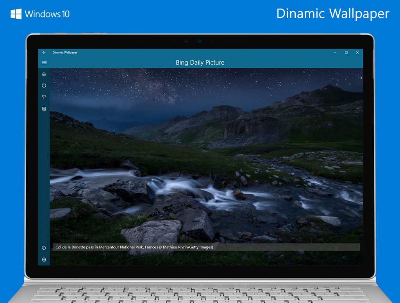Go to Home in the sidebar
Viewport: 400px width, 303px height.
(44, 74)
